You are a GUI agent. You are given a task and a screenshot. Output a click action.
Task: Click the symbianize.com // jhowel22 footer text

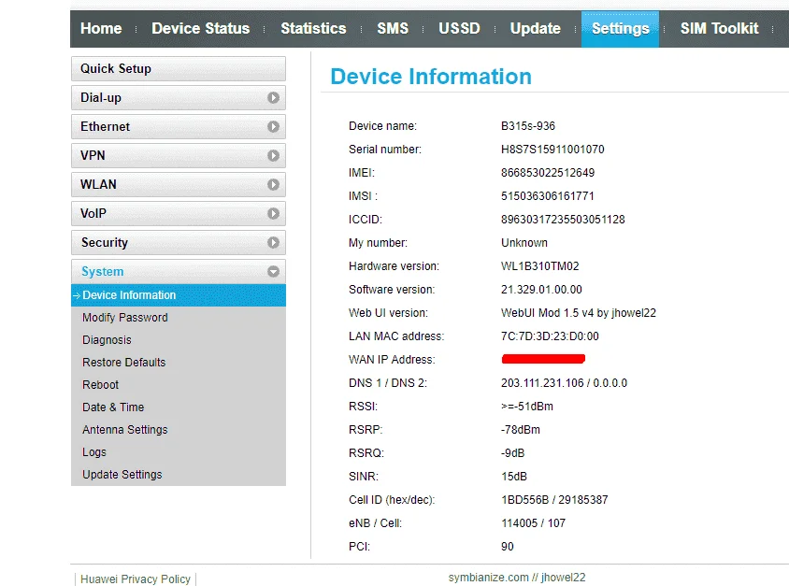(x=517, y=578)
